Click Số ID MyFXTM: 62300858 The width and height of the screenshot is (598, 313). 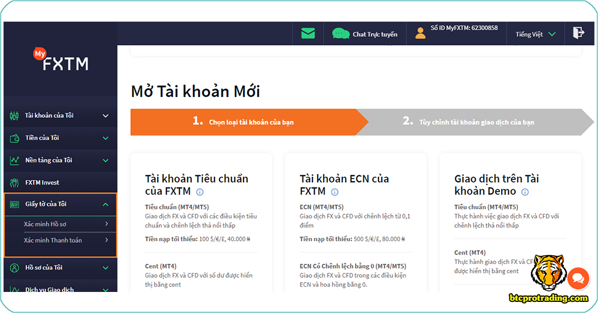(464, 28)
